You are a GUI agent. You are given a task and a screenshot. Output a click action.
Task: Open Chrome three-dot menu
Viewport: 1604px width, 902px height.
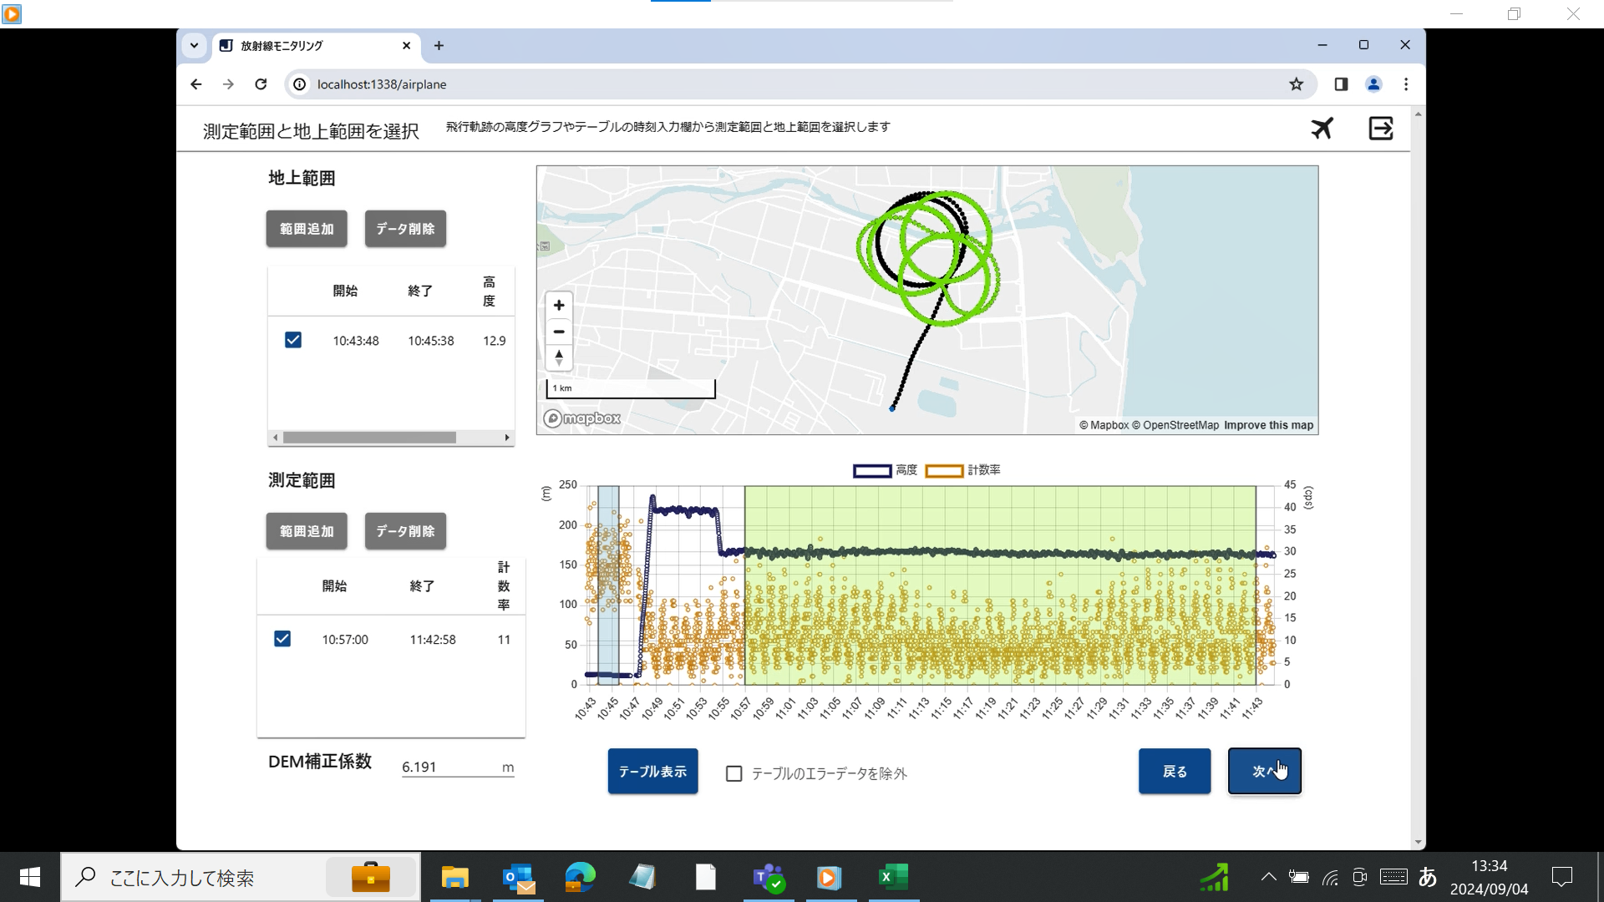point(1406,84)
